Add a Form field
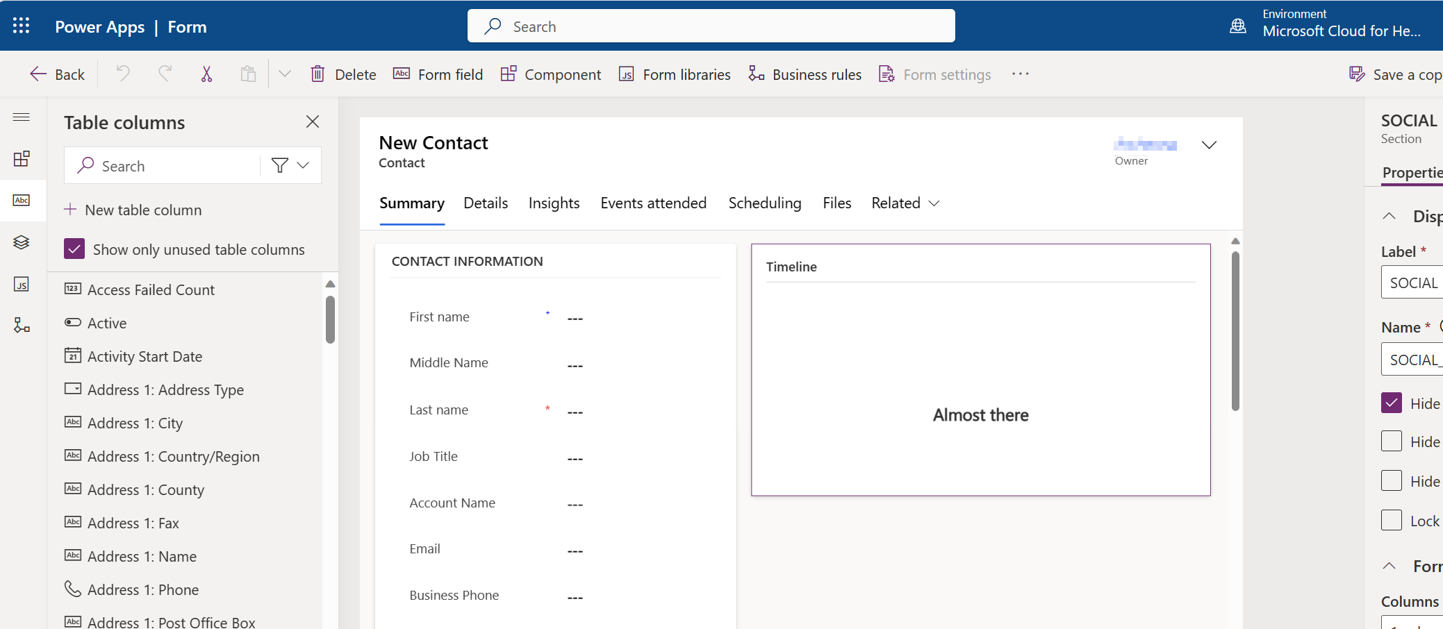Image resolution: width=1443 pixels, height=629 pixels. click(438, 74)
